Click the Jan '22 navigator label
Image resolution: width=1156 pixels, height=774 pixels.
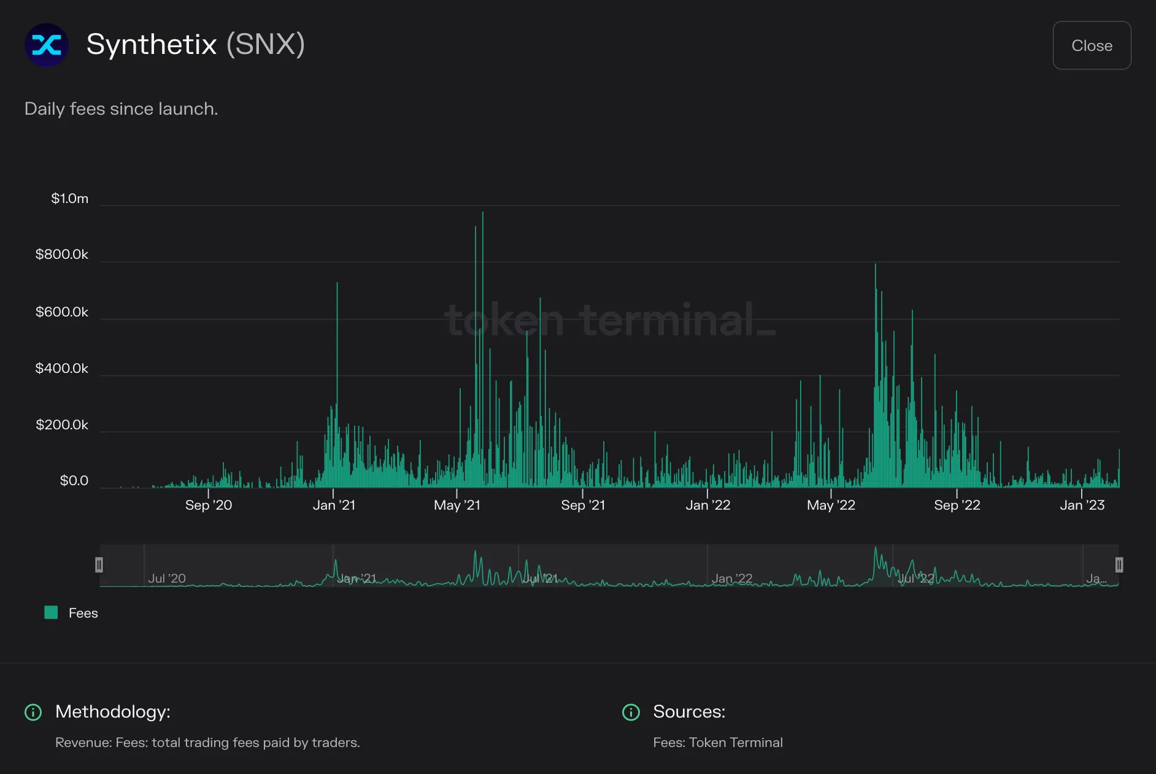click(x=732, y=578)
